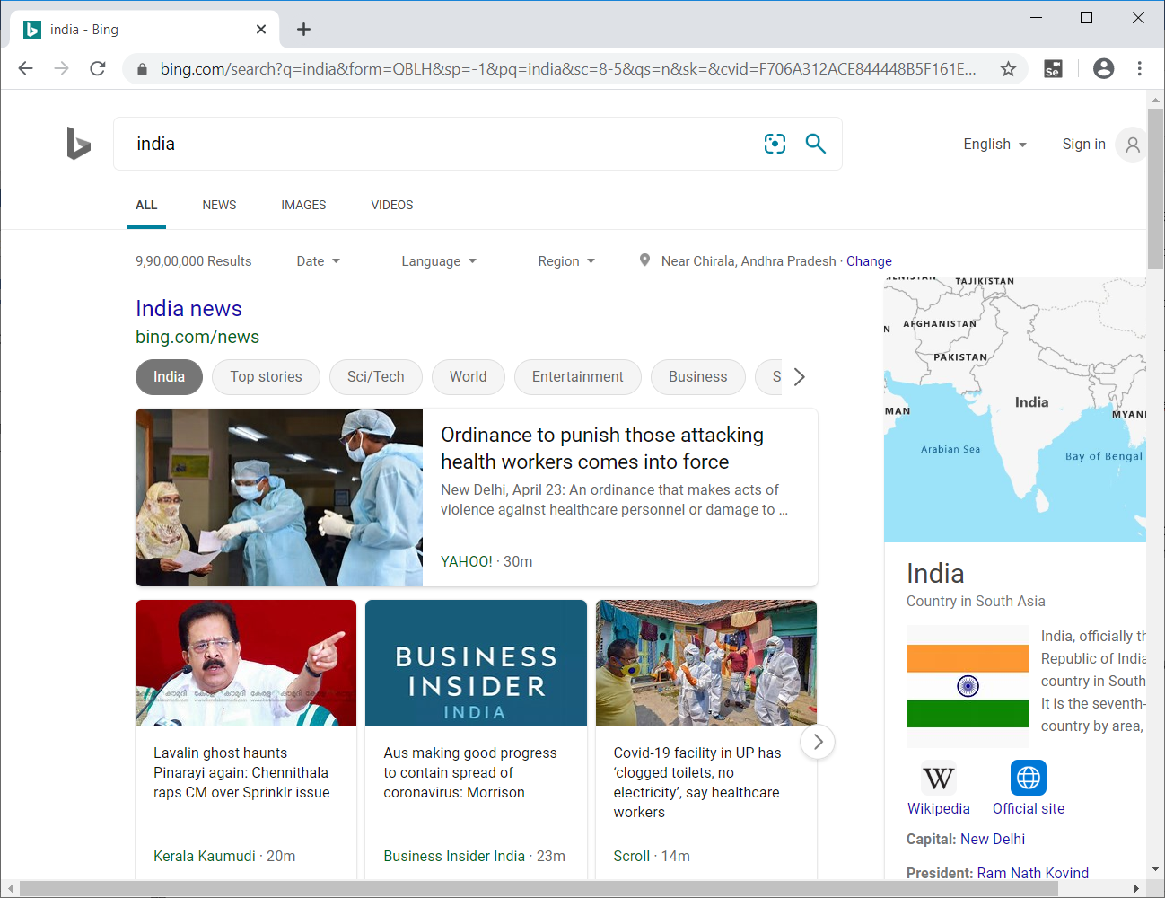Viewport: 1165px width, 898px height.
Task: Open the Covid-19 facility news card image
Action: [706, 663]
